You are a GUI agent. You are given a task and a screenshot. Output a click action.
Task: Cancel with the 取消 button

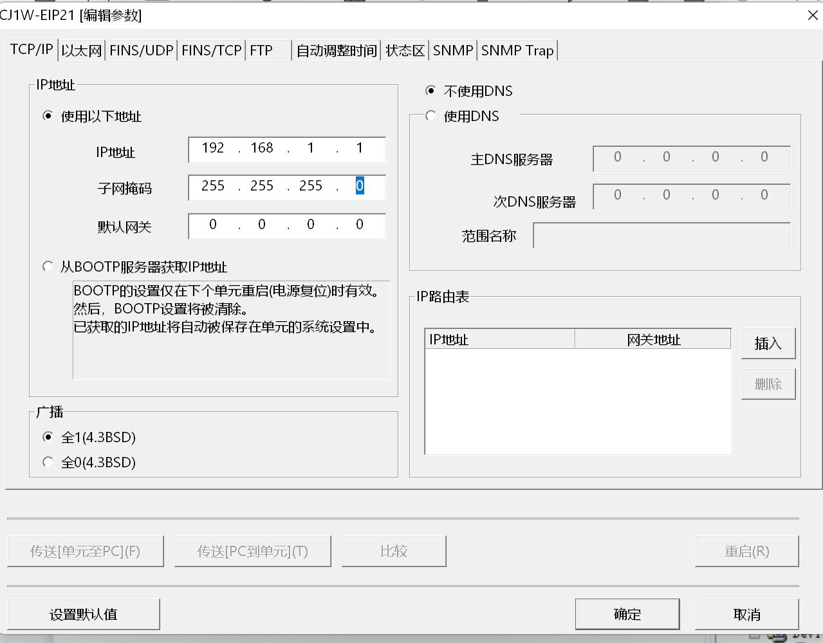pyautogui.click(x=747, y=614)
